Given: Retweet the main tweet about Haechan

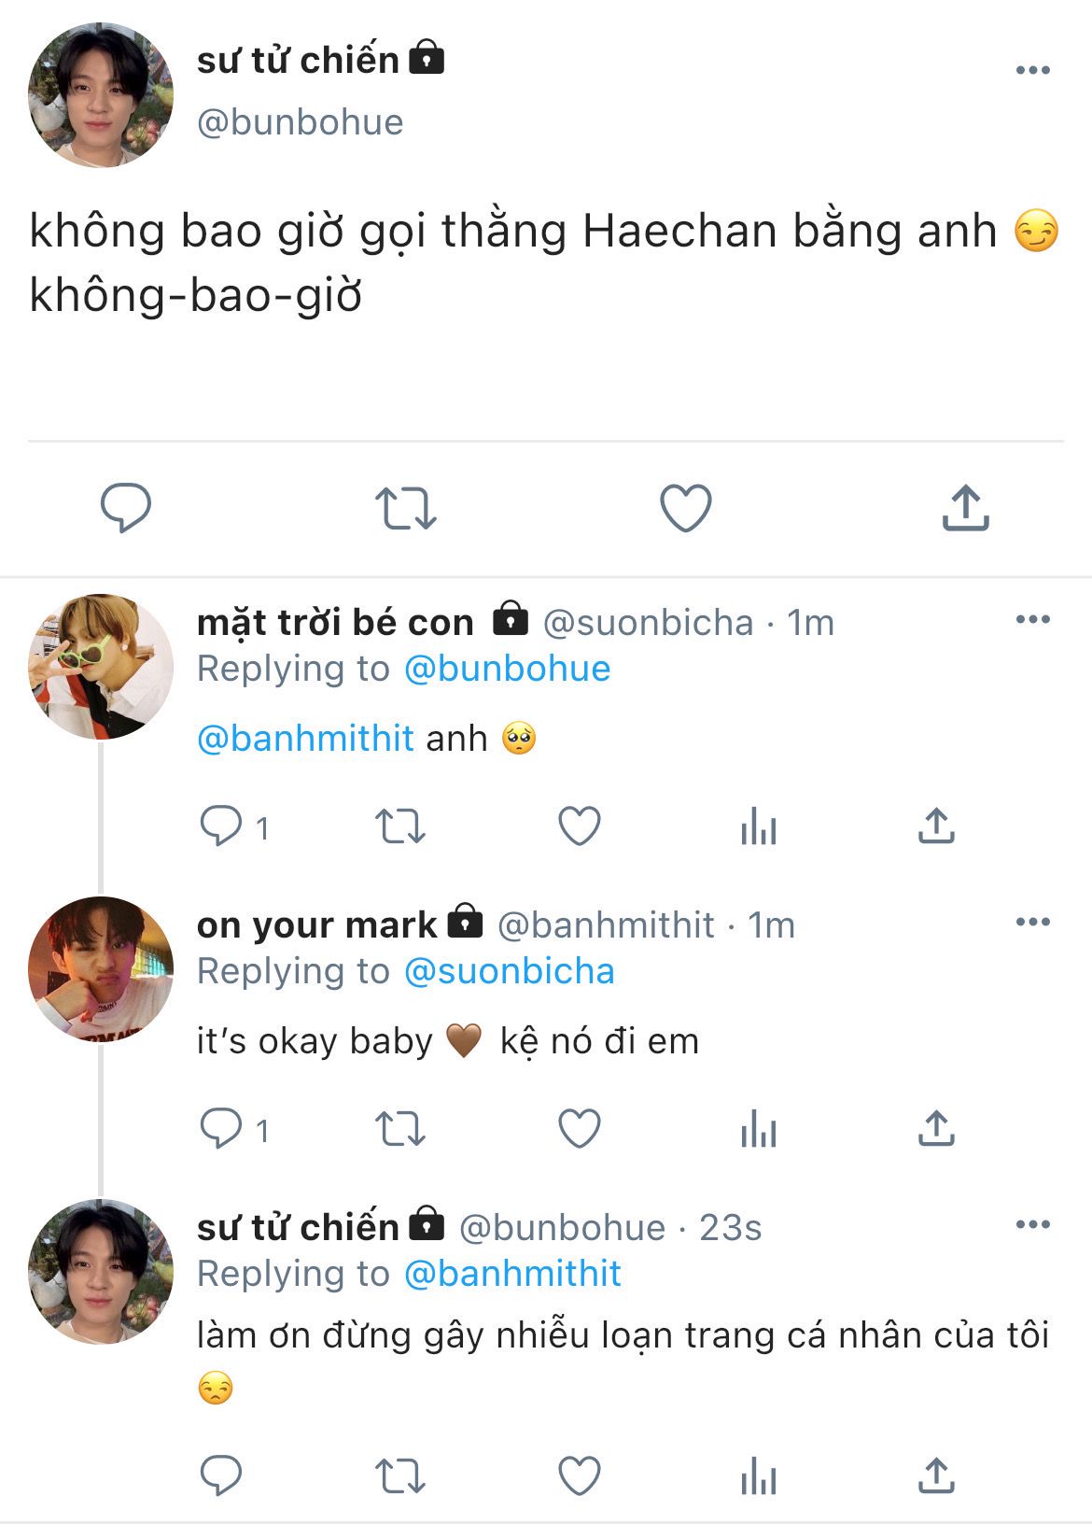Looking at the screenshot, I should point(406,508).
